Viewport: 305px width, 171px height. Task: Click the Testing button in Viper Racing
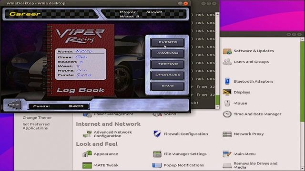pos(167,64)
